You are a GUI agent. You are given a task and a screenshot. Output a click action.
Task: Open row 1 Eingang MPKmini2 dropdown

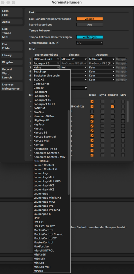click(74, 59)
